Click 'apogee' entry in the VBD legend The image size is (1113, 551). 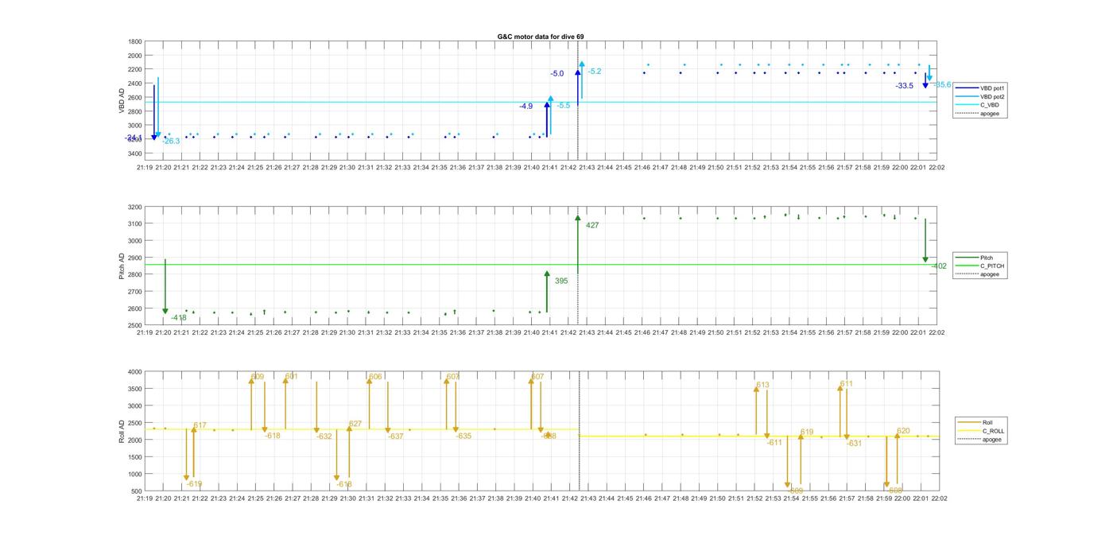(x=990, y=114)
